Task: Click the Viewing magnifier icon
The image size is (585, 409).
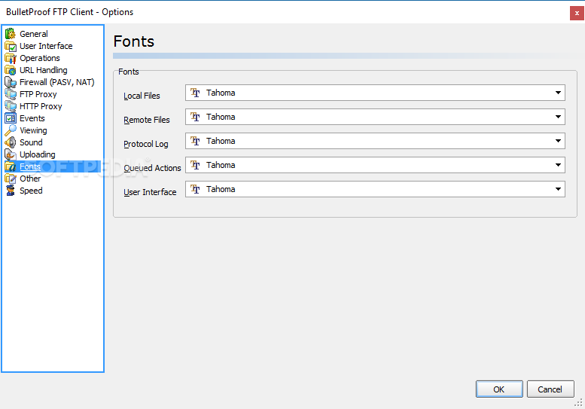Action: (x=11, y=130)
